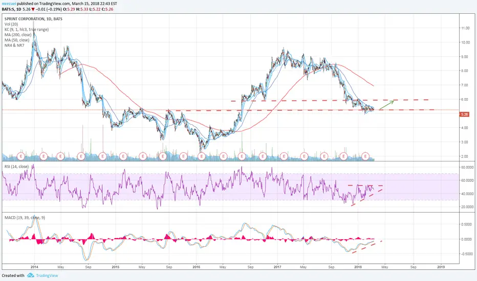Click the −0.01 (−0.19%) change value

(49, 9)
